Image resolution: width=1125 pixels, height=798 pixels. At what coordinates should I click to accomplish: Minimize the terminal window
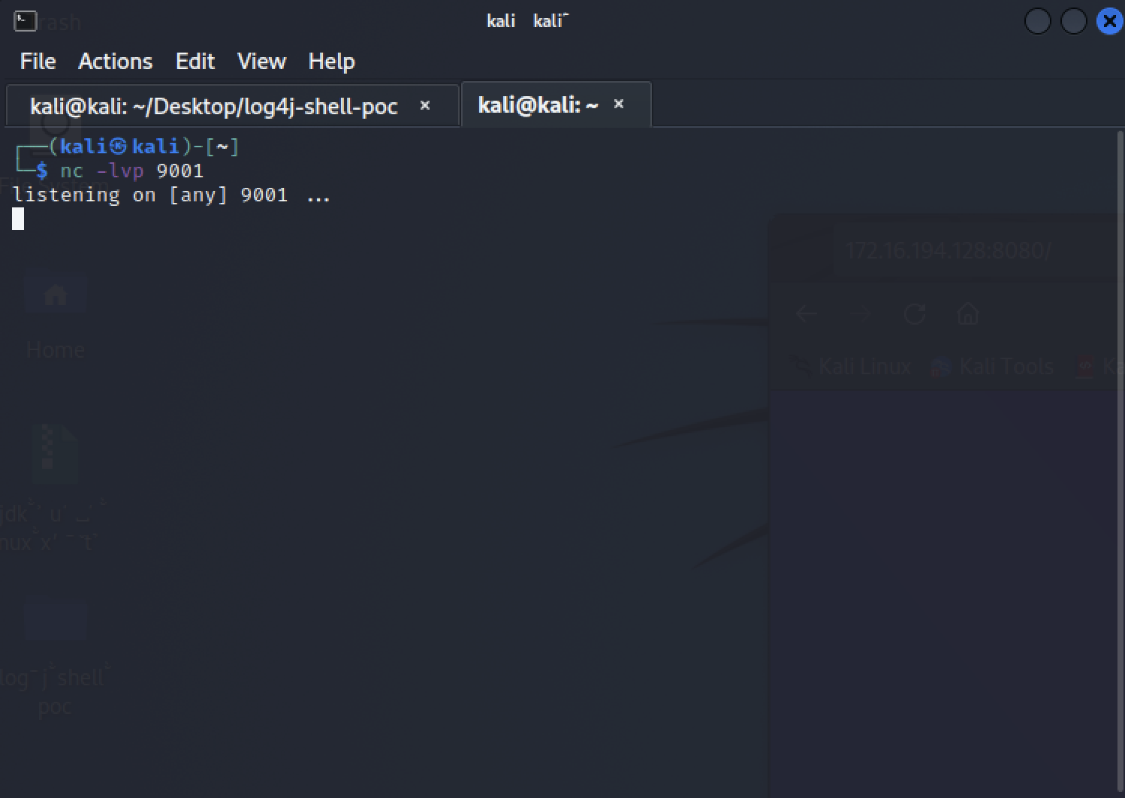pos(1037,21)
